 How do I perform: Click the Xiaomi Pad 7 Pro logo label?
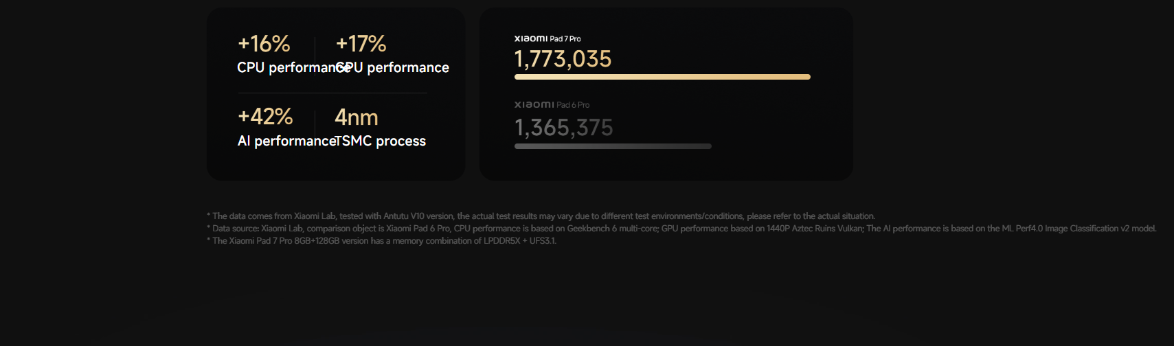click(x=548, y=38)
